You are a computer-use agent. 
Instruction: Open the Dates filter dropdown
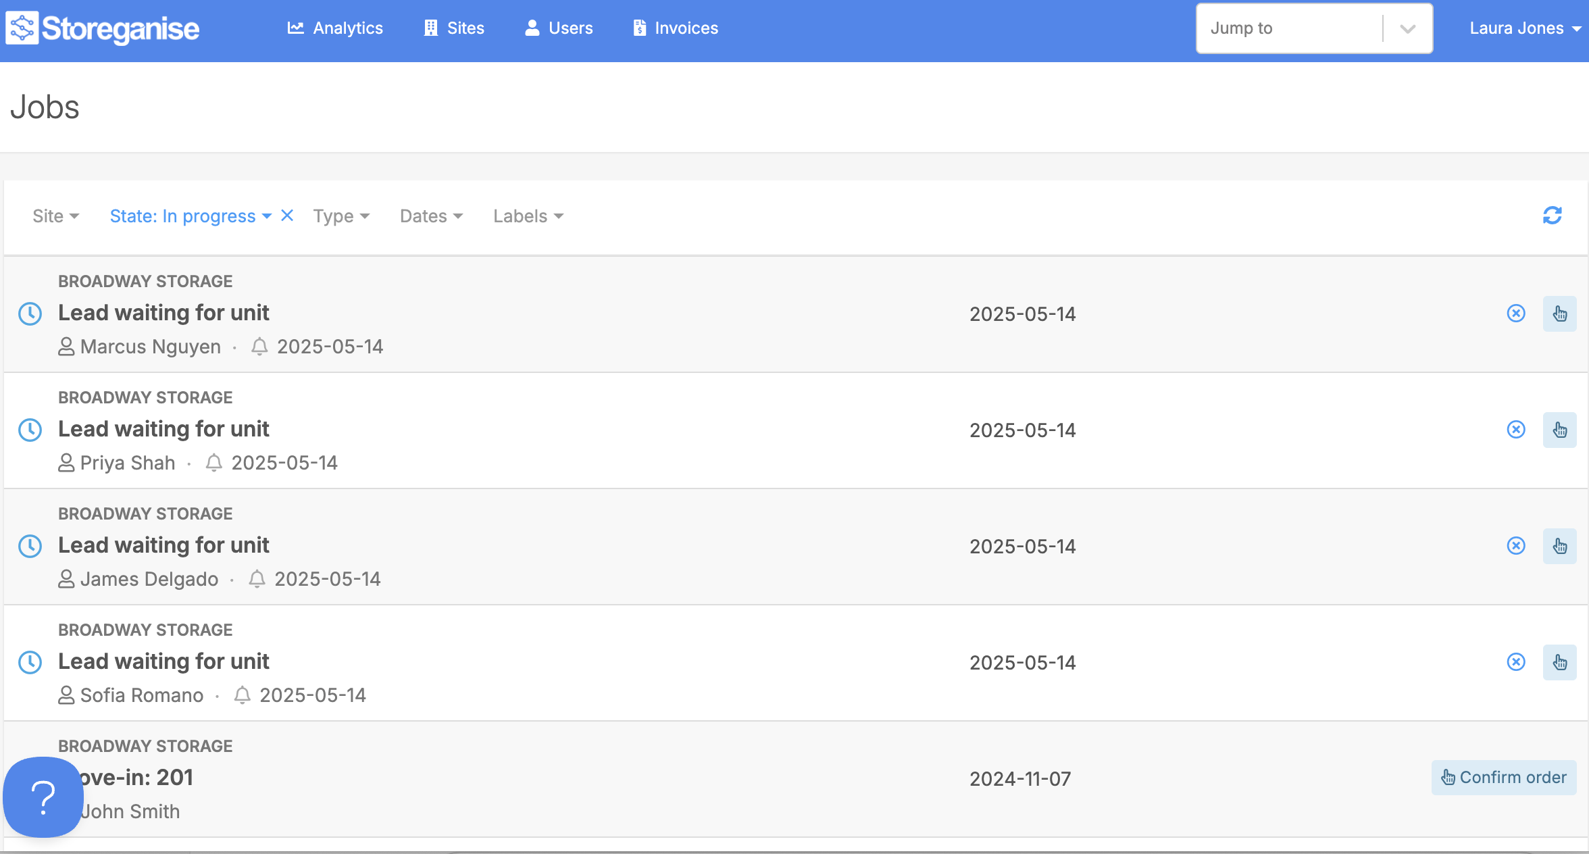pos(431,216)
